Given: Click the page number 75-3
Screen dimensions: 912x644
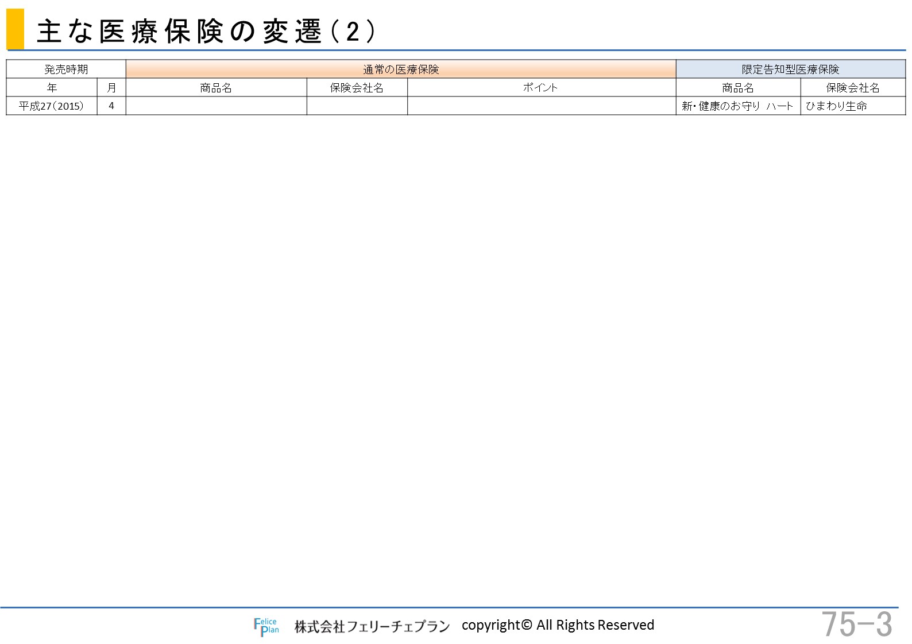Looking at the screenshot, I should click(x=857, y=624).
